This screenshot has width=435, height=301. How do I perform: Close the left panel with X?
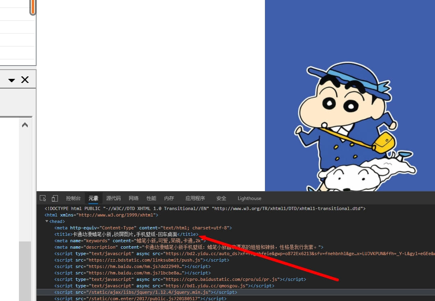pyautogui.click(x=25, y=80)
